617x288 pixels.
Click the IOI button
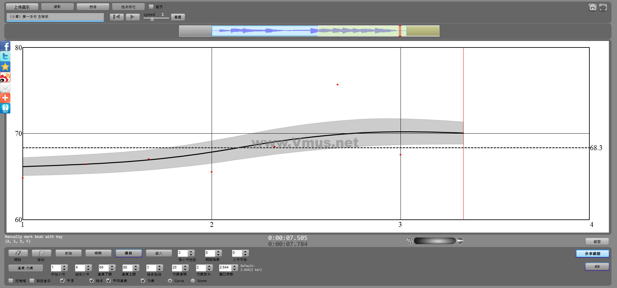tap(597, 266)
